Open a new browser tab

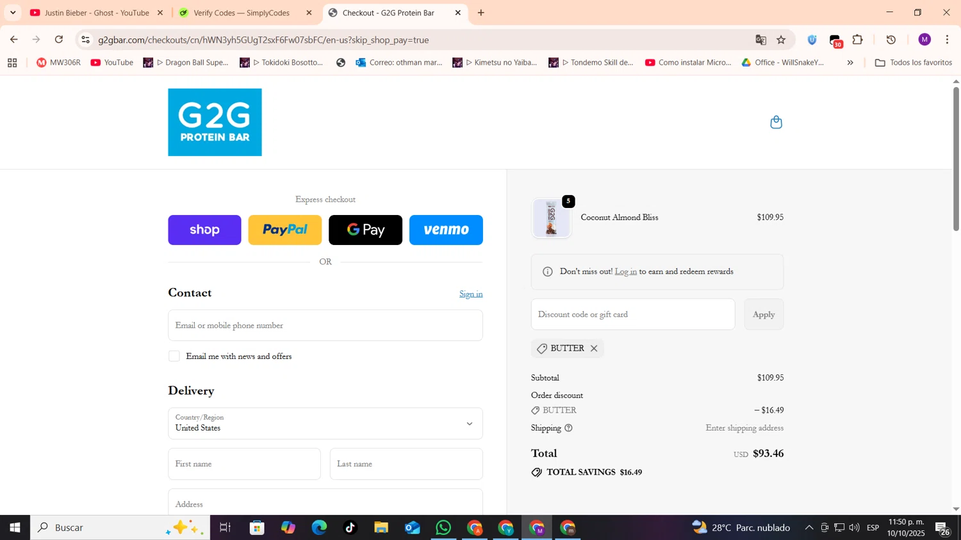tap(481, 13)
